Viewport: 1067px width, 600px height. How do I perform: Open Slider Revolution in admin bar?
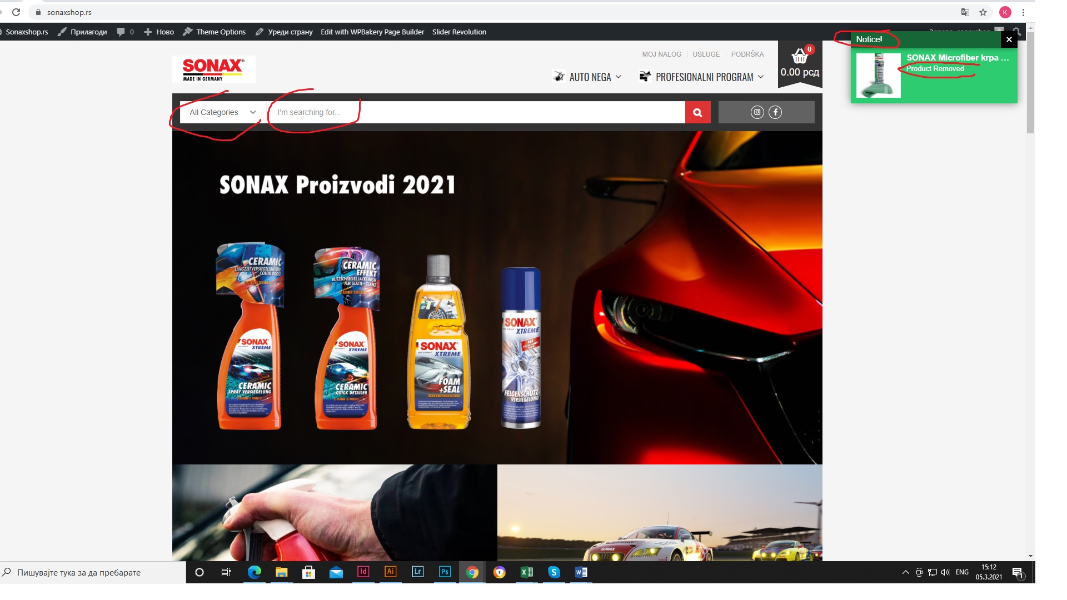click(459, 32)
